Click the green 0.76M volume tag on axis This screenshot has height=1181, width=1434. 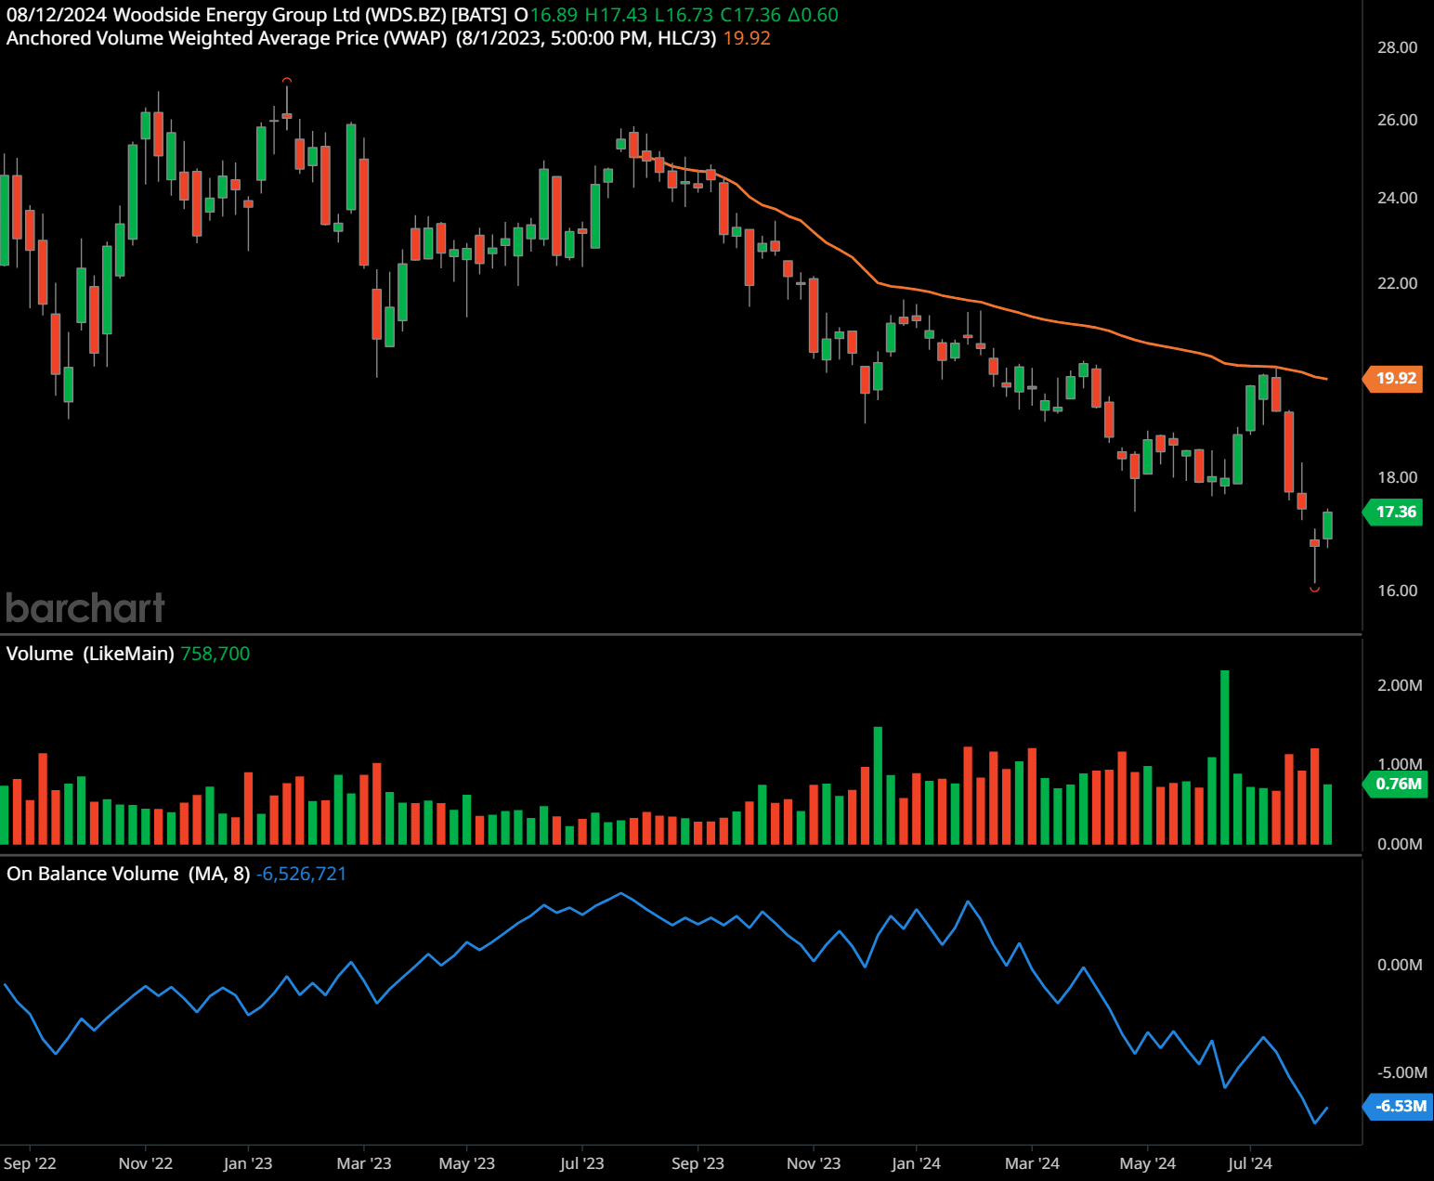(1394, 784)
